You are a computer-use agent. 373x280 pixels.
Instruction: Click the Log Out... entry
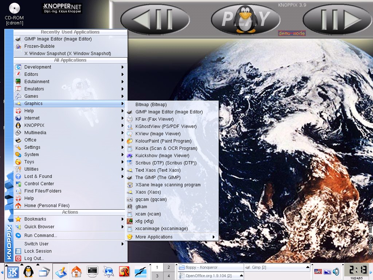[x=34, y=258]
